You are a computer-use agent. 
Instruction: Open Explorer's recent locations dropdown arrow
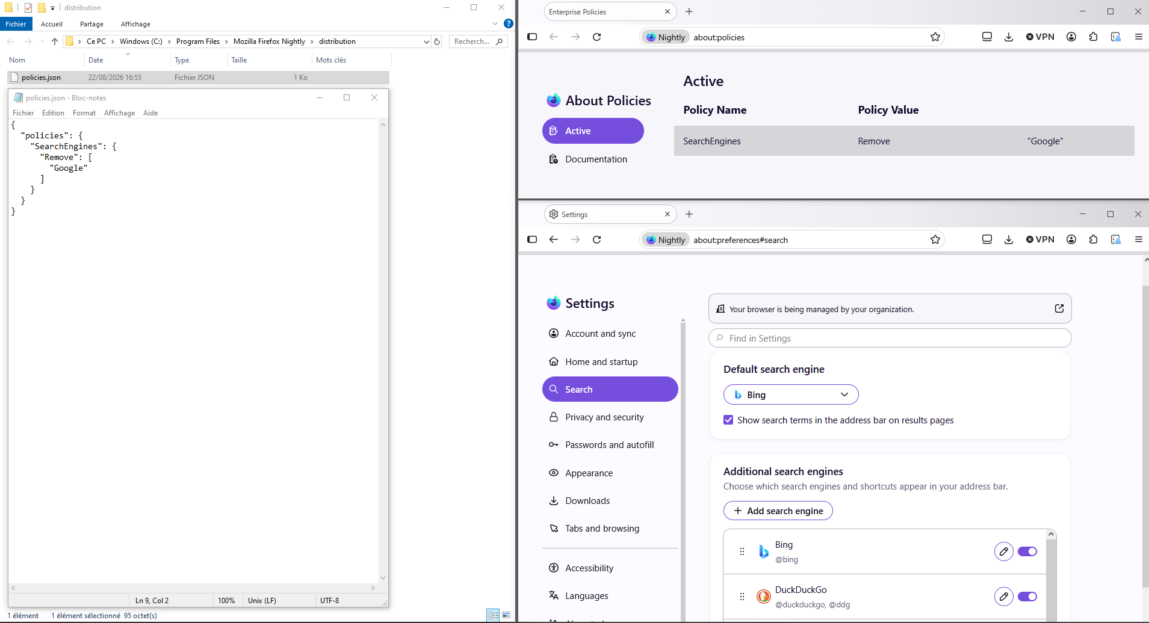pos(42,41)
